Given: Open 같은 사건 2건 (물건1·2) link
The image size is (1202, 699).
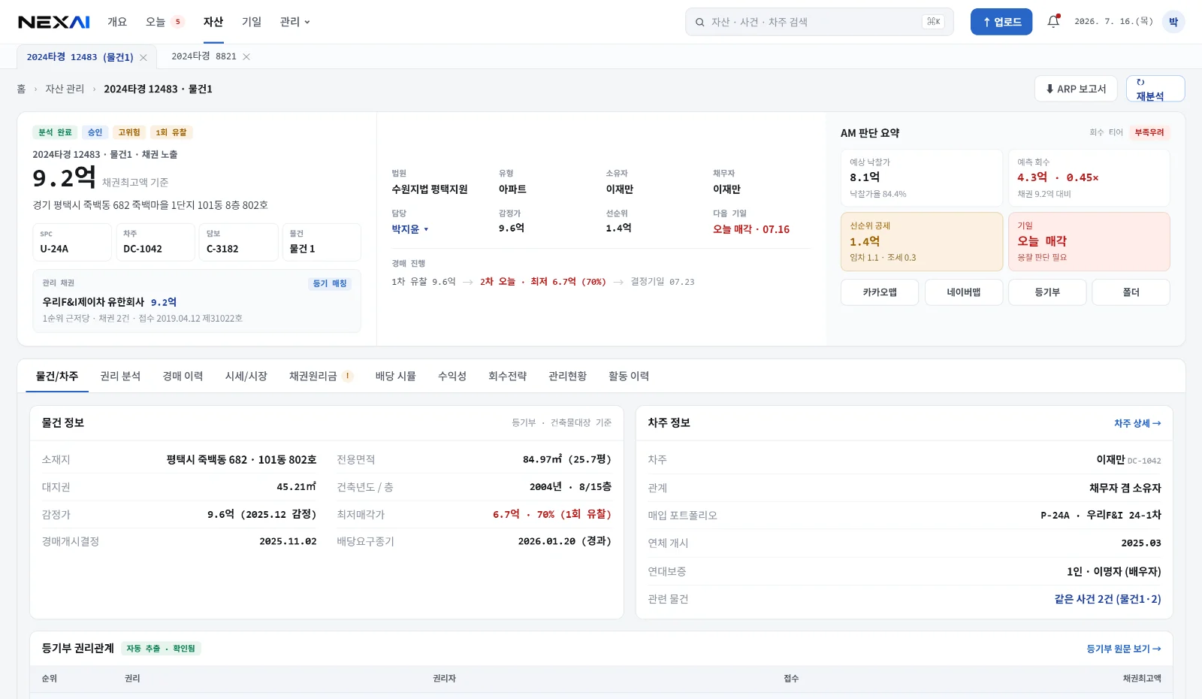Looking at the screenshot, I should (x=1108, y=599).
